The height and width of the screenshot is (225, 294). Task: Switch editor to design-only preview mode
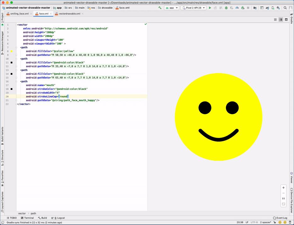(x=286, y=20)
